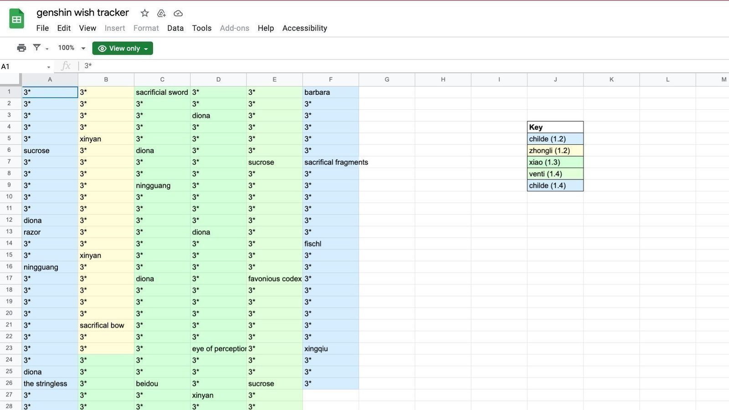Open the Accessibility menu
The width and height of the screenshot is (729, 410).
[304, 28]
